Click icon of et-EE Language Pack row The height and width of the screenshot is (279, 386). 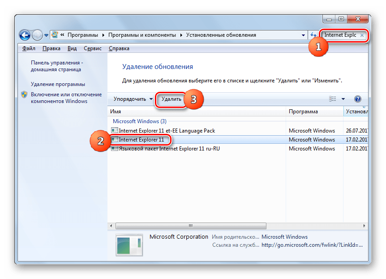[115, 130]
